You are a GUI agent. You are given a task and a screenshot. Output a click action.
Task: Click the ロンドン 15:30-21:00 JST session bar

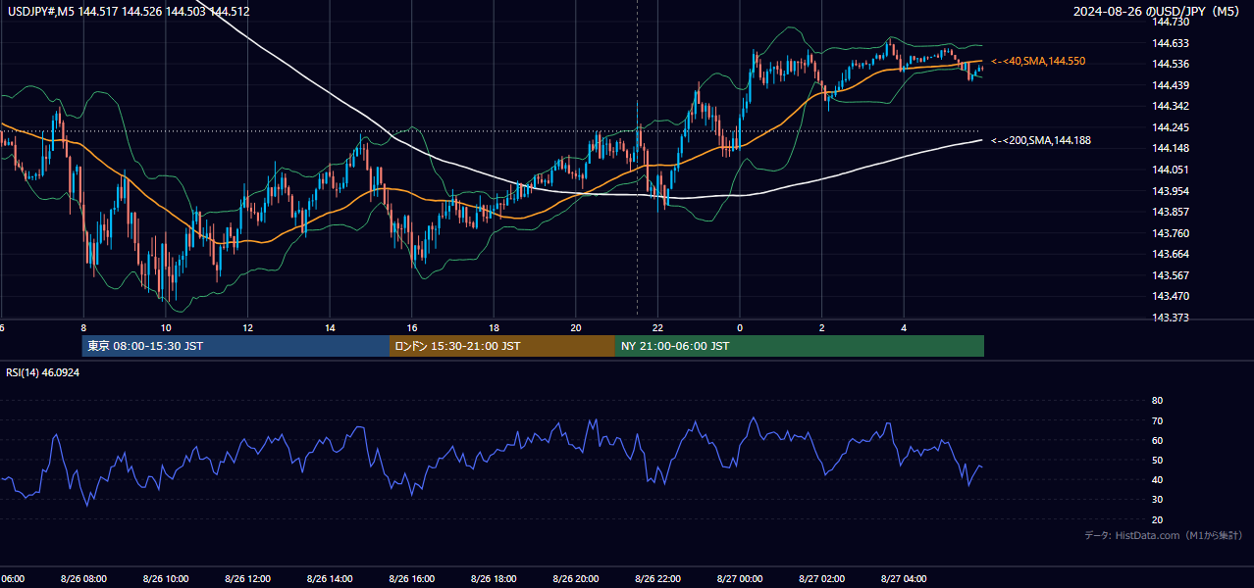click(502, 346)
